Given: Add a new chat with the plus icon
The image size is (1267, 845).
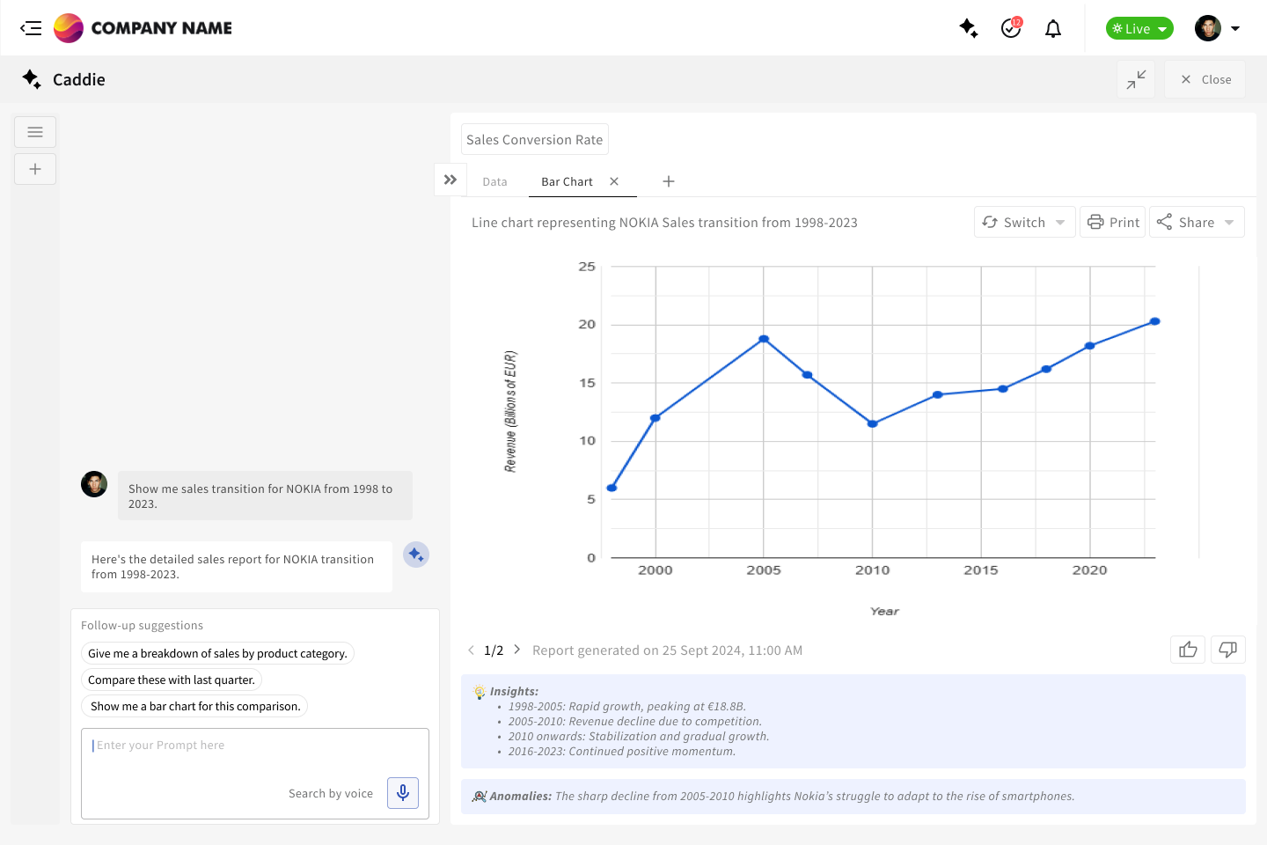Looking at the screenshot, I should [x=35, y=168].
